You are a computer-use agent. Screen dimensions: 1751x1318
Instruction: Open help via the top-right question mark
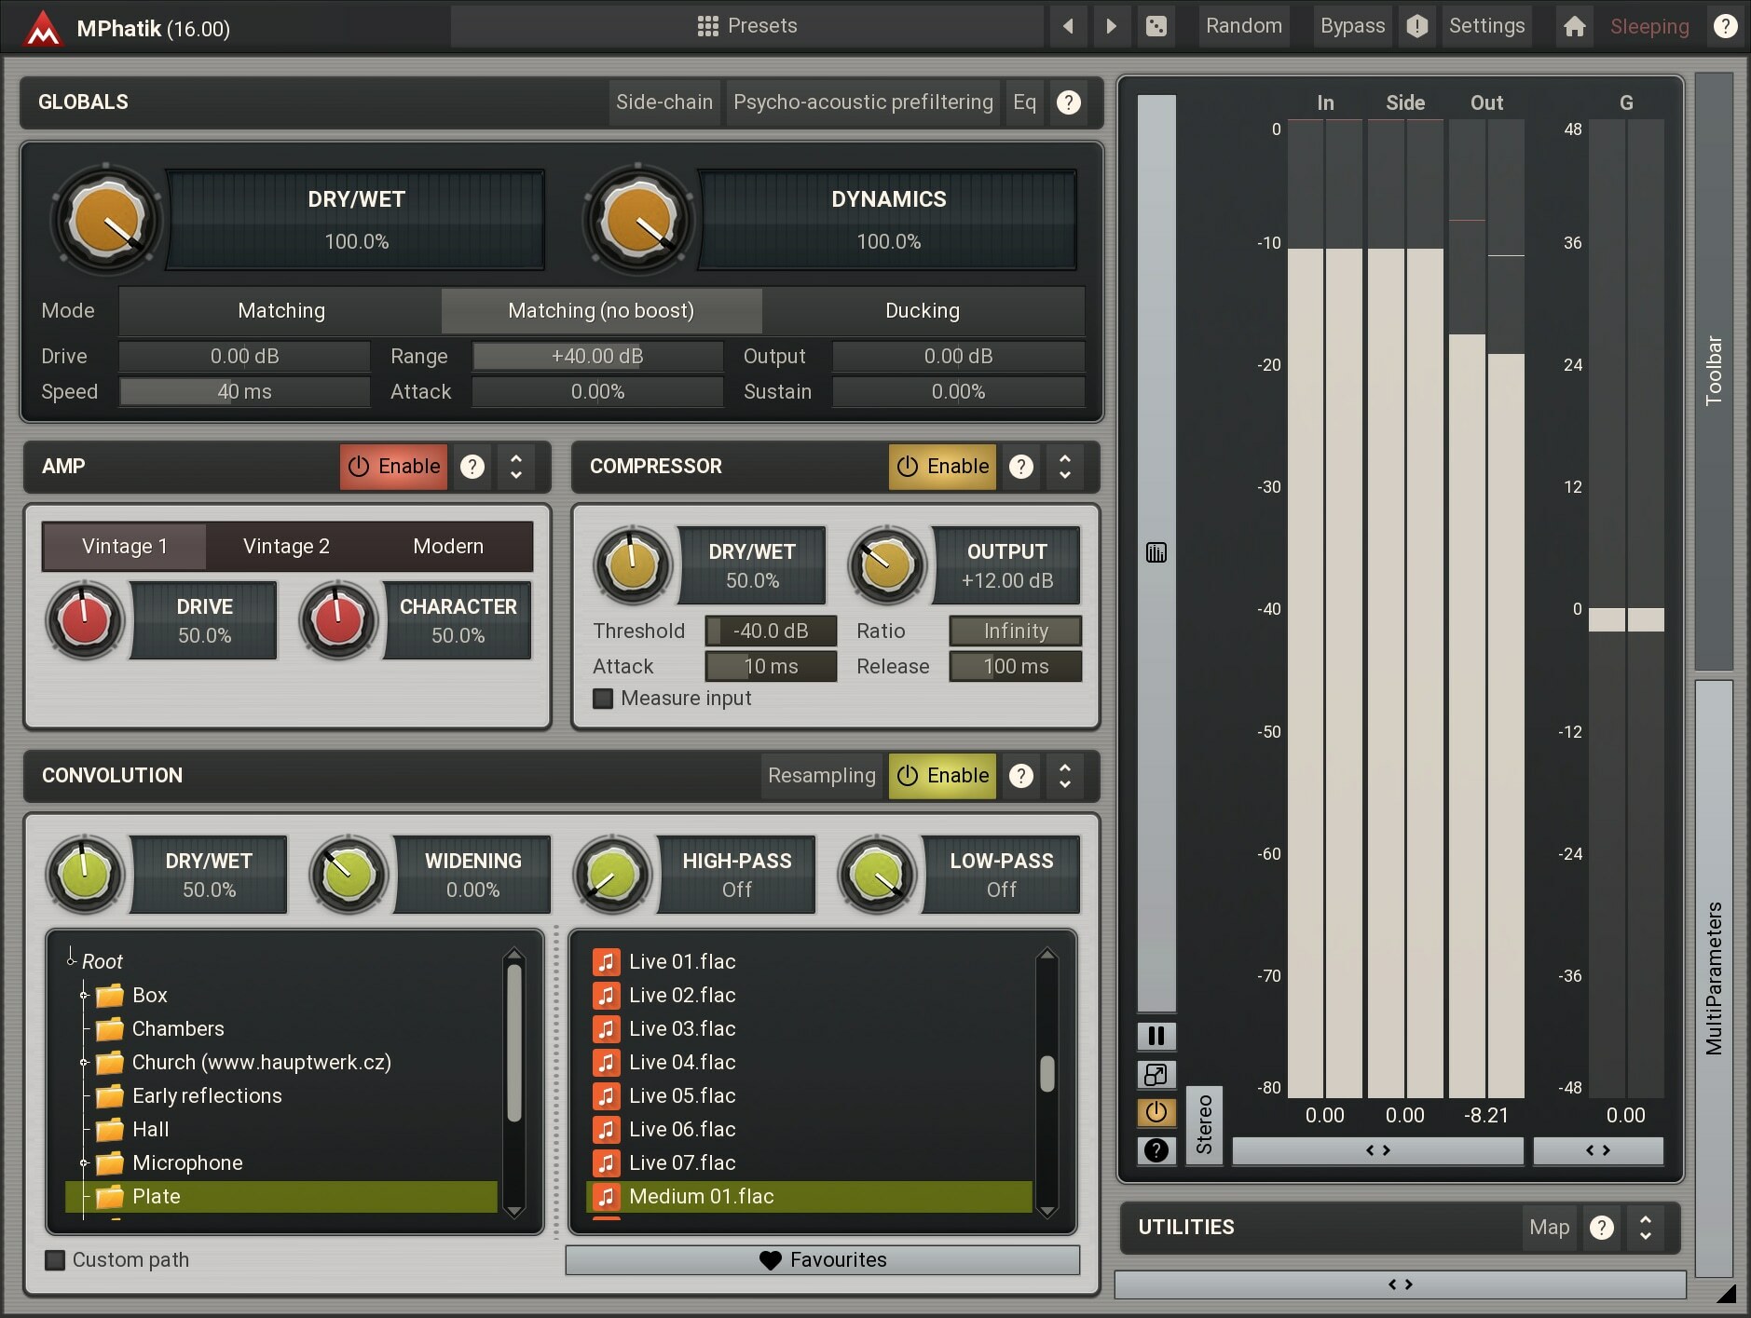click(1725, 25)
